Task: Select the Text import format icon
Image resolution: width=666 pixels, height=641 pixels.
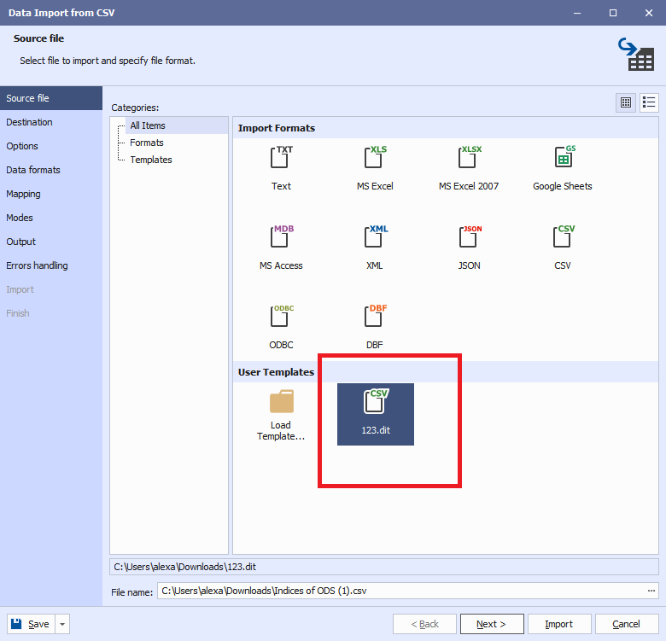Action: (281, 158)
